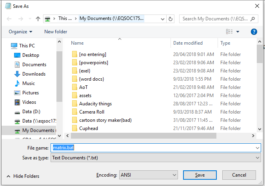Expand the File name dropdown arrow
The width and height of the screenshot is (265, 186).
258,148
